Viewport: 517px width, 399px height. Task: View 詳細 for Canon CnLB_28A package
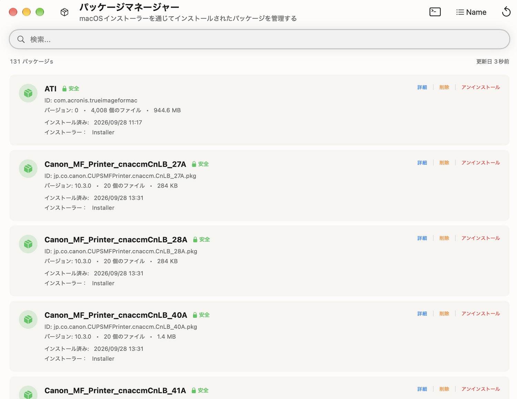[422, 238]
